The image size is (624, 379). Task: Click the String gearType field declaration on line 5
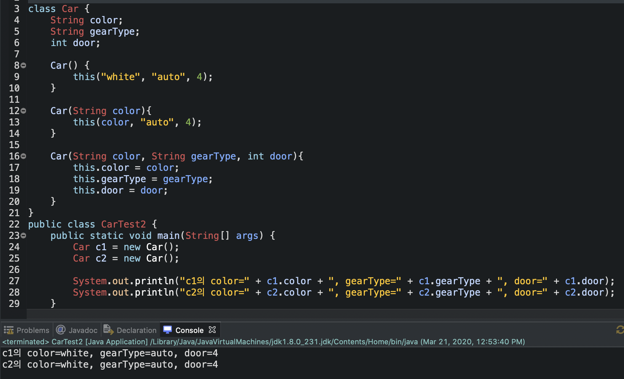point(95,31)
